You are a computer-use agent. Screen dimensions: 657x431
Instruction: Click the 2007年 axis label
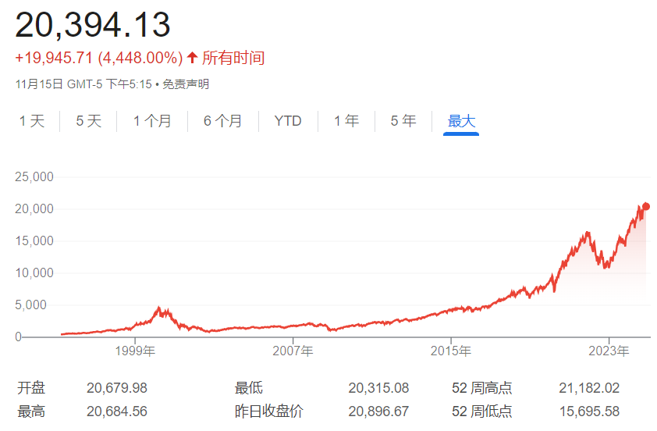pyautogui.click(x=293, y=351)
